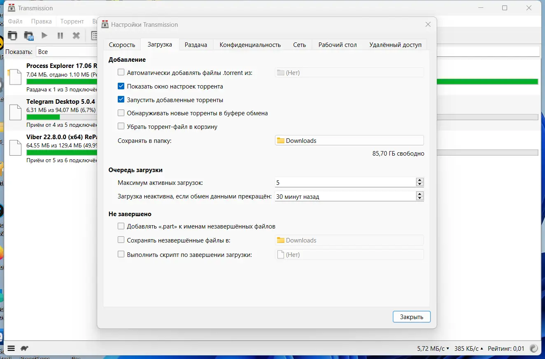Open the Рабочий стол tab
Viewport: 545px width, 359px height.
[338, 44]
